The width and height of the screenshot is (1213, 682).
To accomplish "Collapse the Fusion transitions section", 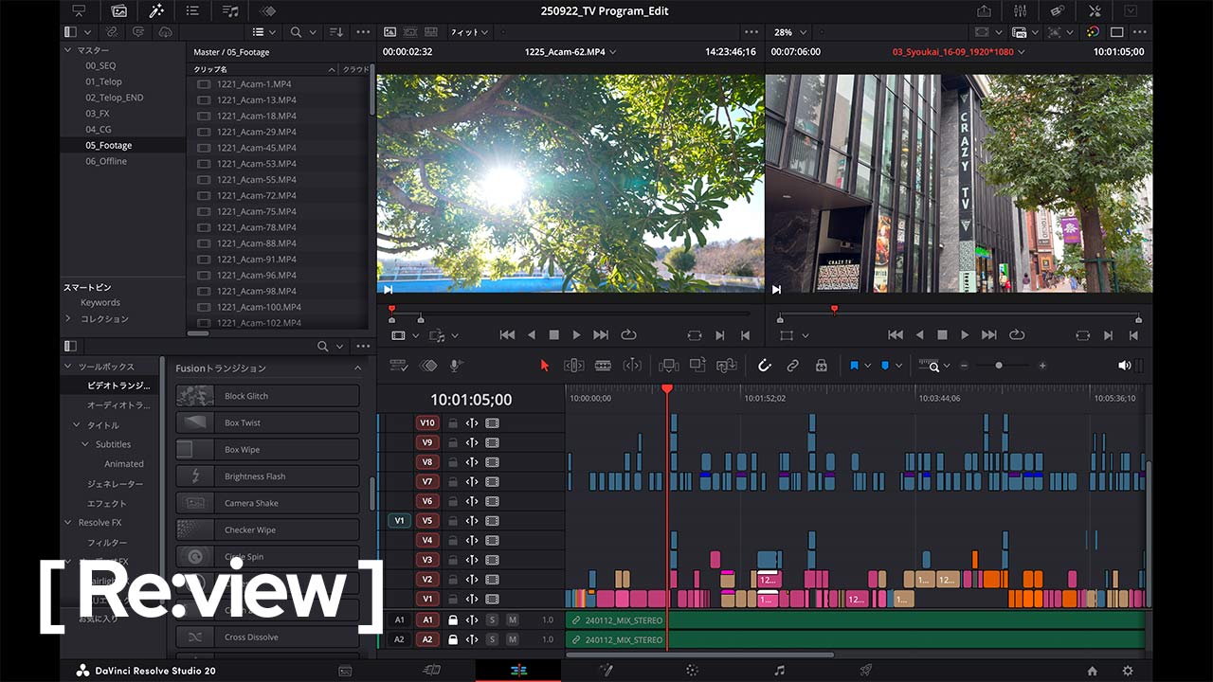I will tap(357, 368).
